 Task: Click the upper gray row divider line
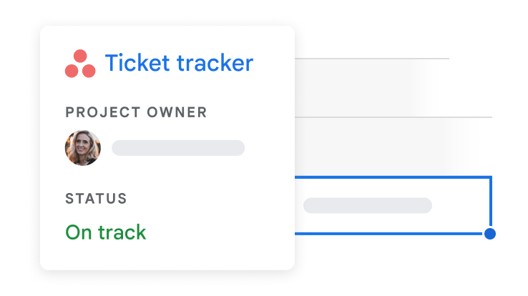click(x=372, y=58)
